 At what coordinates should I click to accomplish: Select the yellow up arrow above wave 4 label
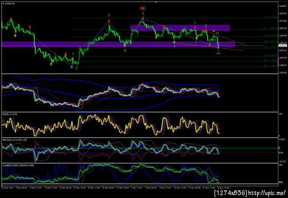point(125,46)
